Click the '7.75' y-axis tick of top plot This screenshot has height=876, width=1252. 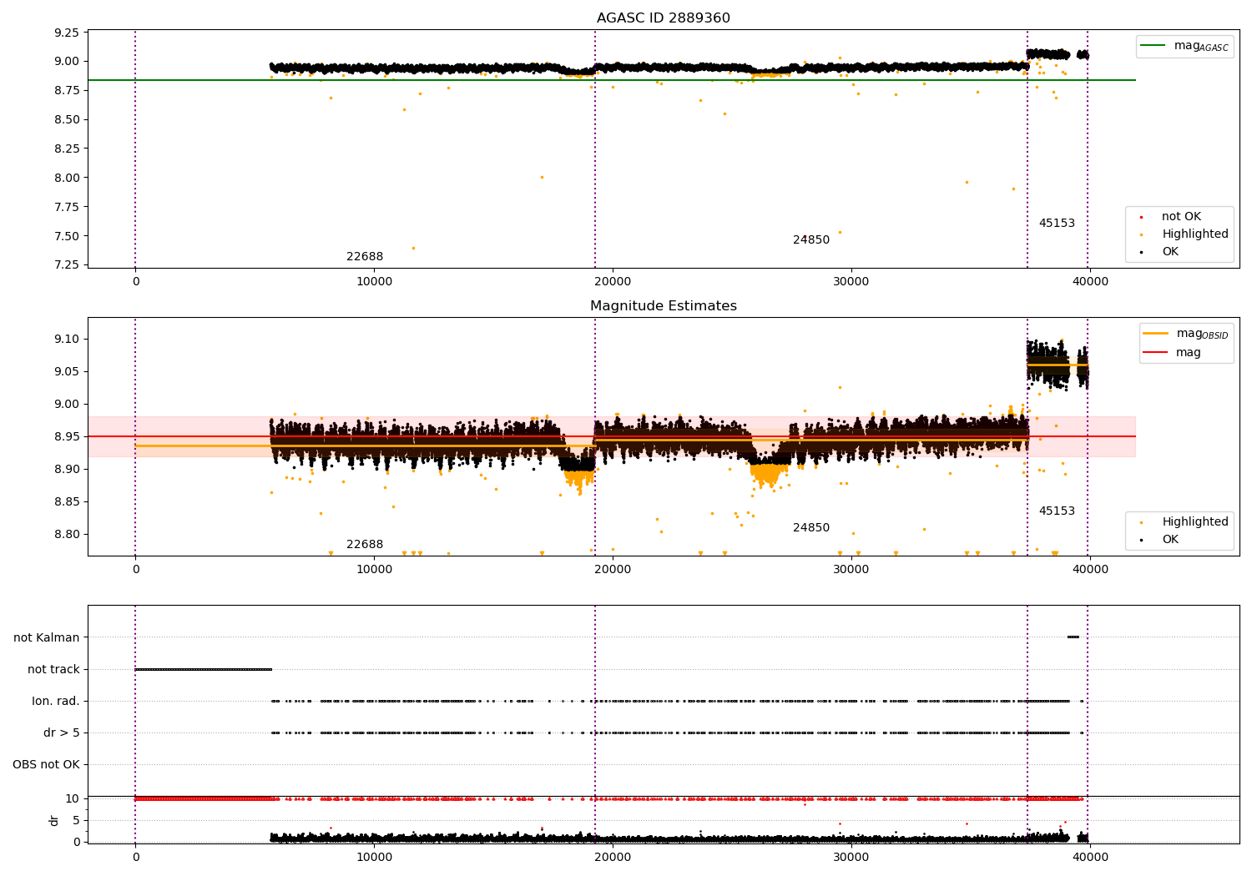coord(67,207)
